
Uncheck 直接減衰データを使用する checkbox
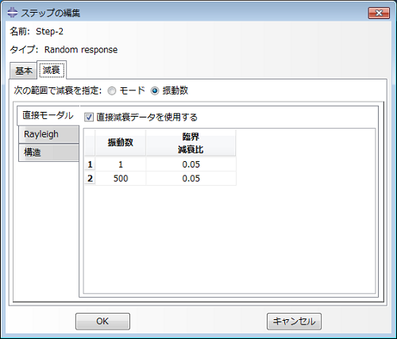(x=89, y=117)
